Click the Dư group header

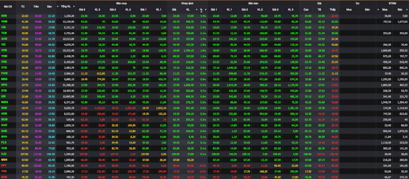coord(357,3)
